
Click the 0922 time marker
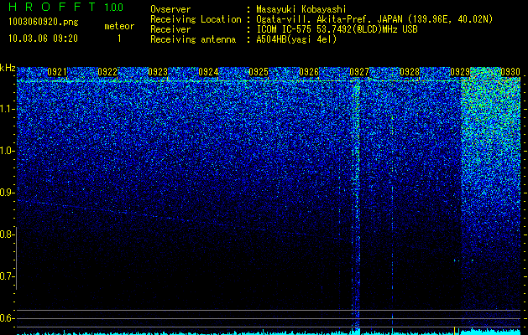click(x=107, y=71)
